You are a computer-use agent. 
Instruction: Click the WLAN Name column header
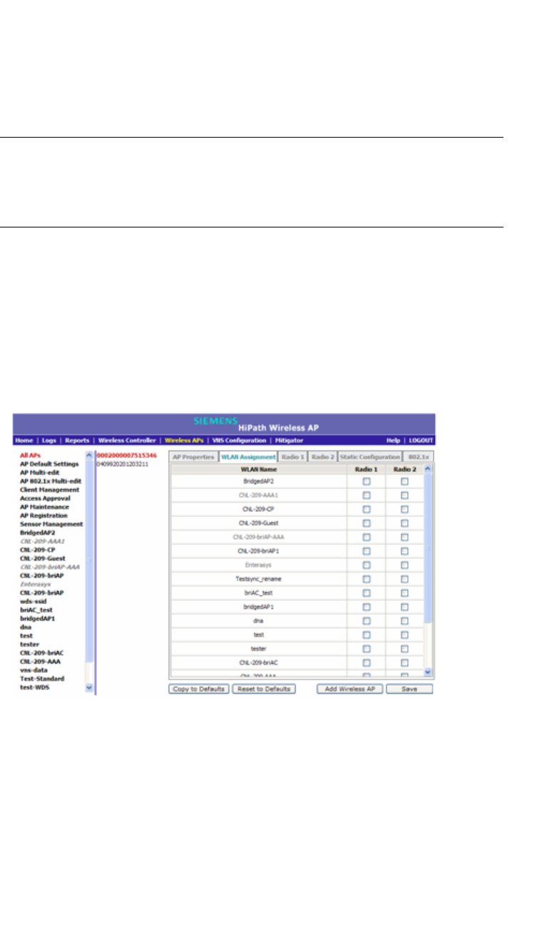(x=259, y=468)
